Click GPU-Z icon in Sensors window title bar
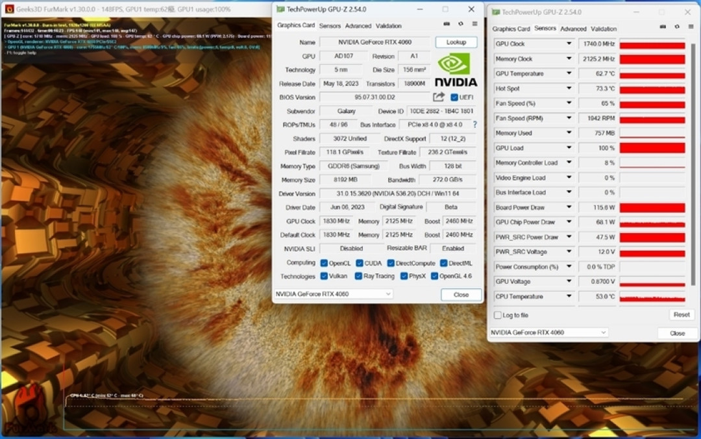 pyautogui.click(x=496, y=12)
